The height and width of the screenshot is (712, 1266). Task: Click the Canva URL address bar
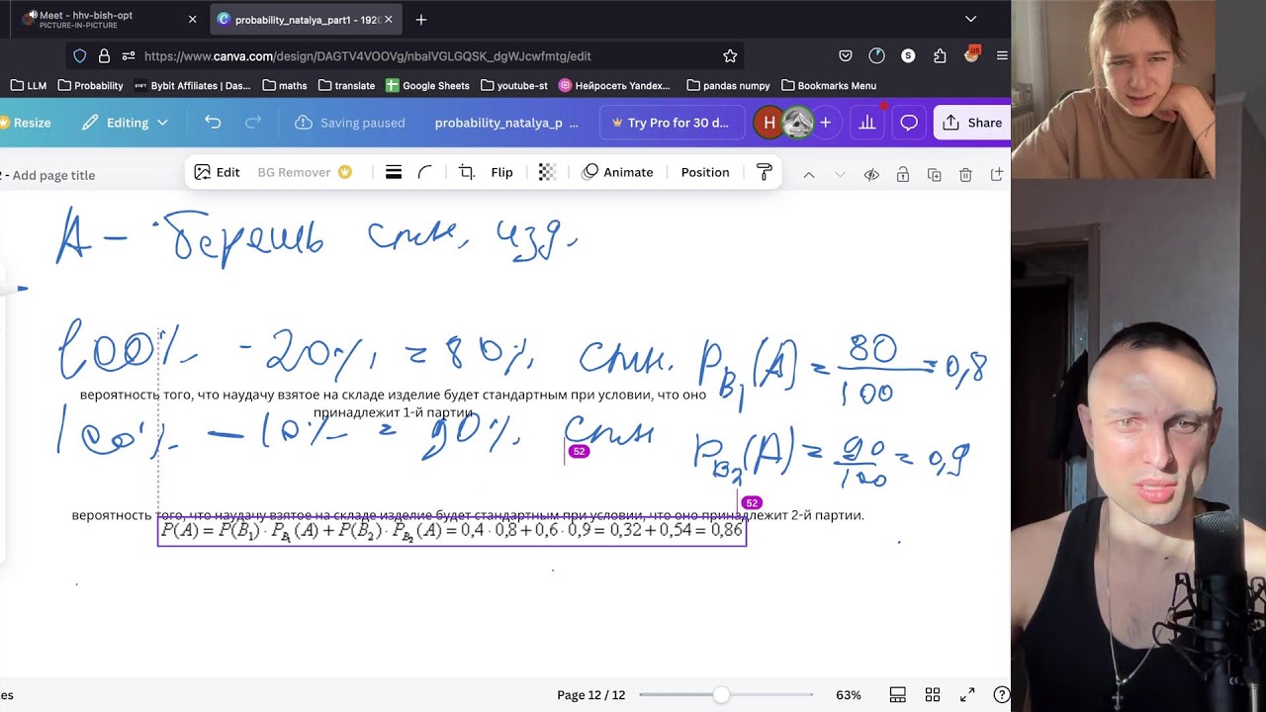[406, 56]
